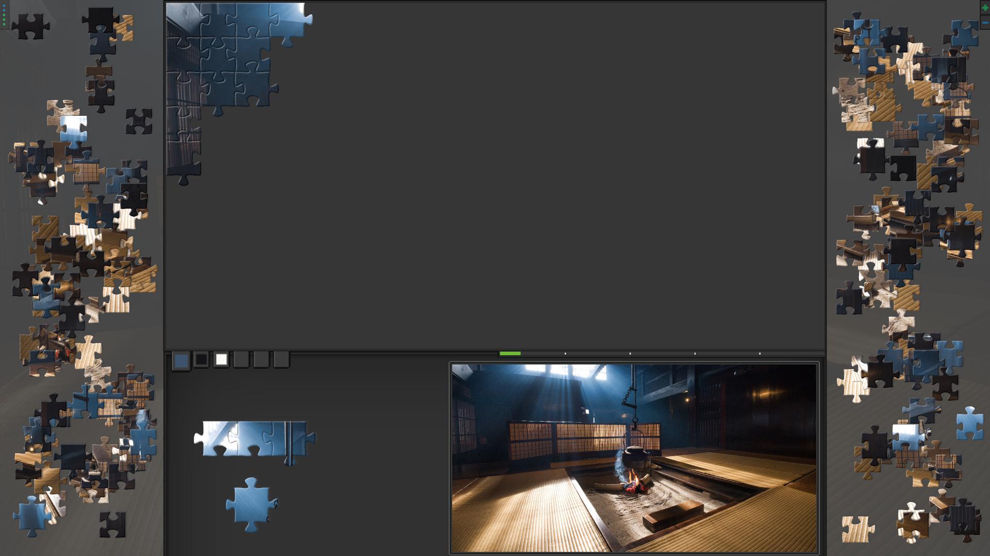Click the green progress bar segment
990x556 pixels.
coord(510,354)
